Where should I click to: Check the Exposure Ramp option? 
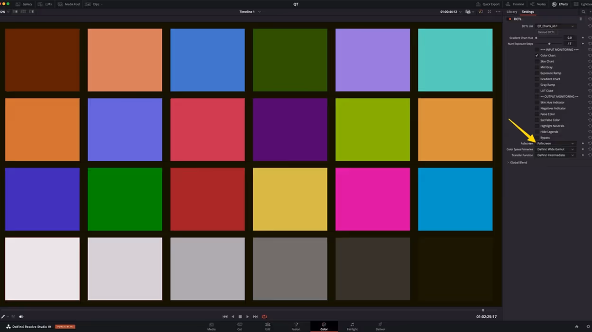(x=537, y=73)
